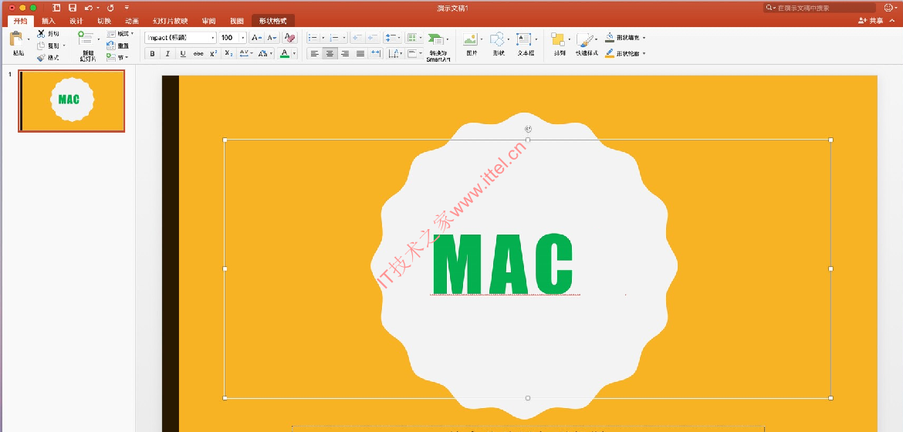Image resolution: width=903 pixels, height=432 pixels.
Task: Set text alignment to center
Action: click(x=330, y=53)
